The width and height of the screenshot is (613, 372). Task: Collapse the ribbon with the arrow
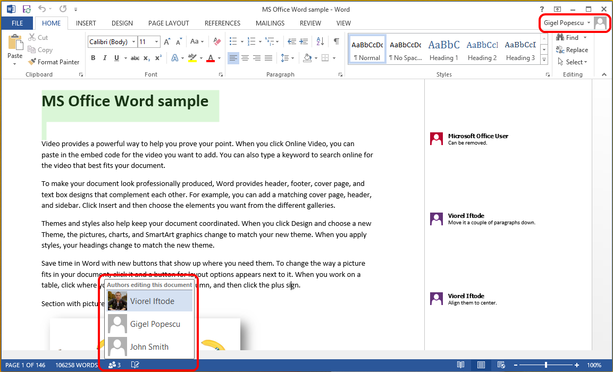[x=604, y=74]
